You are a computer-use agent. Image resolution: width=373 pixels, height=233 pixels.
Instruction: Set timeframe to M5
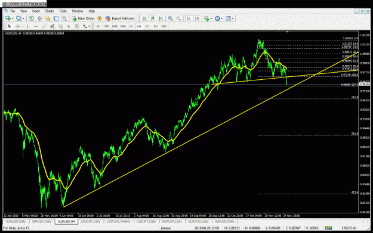pos(107,26)
